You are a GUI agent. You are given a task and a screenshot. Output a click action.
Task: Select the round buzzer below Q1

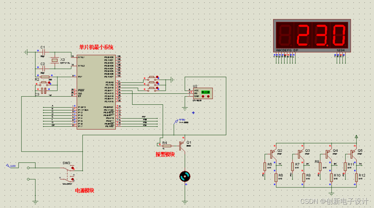tap(185, 176)
